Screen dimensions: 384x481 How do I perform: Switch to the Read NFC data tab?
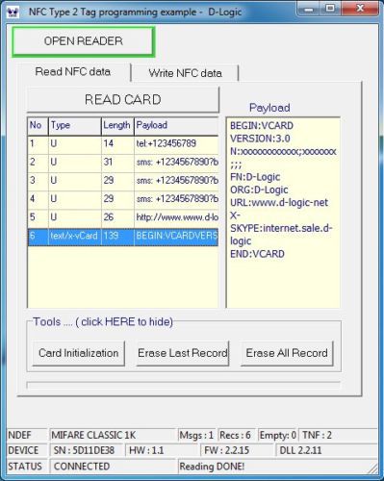73,72
